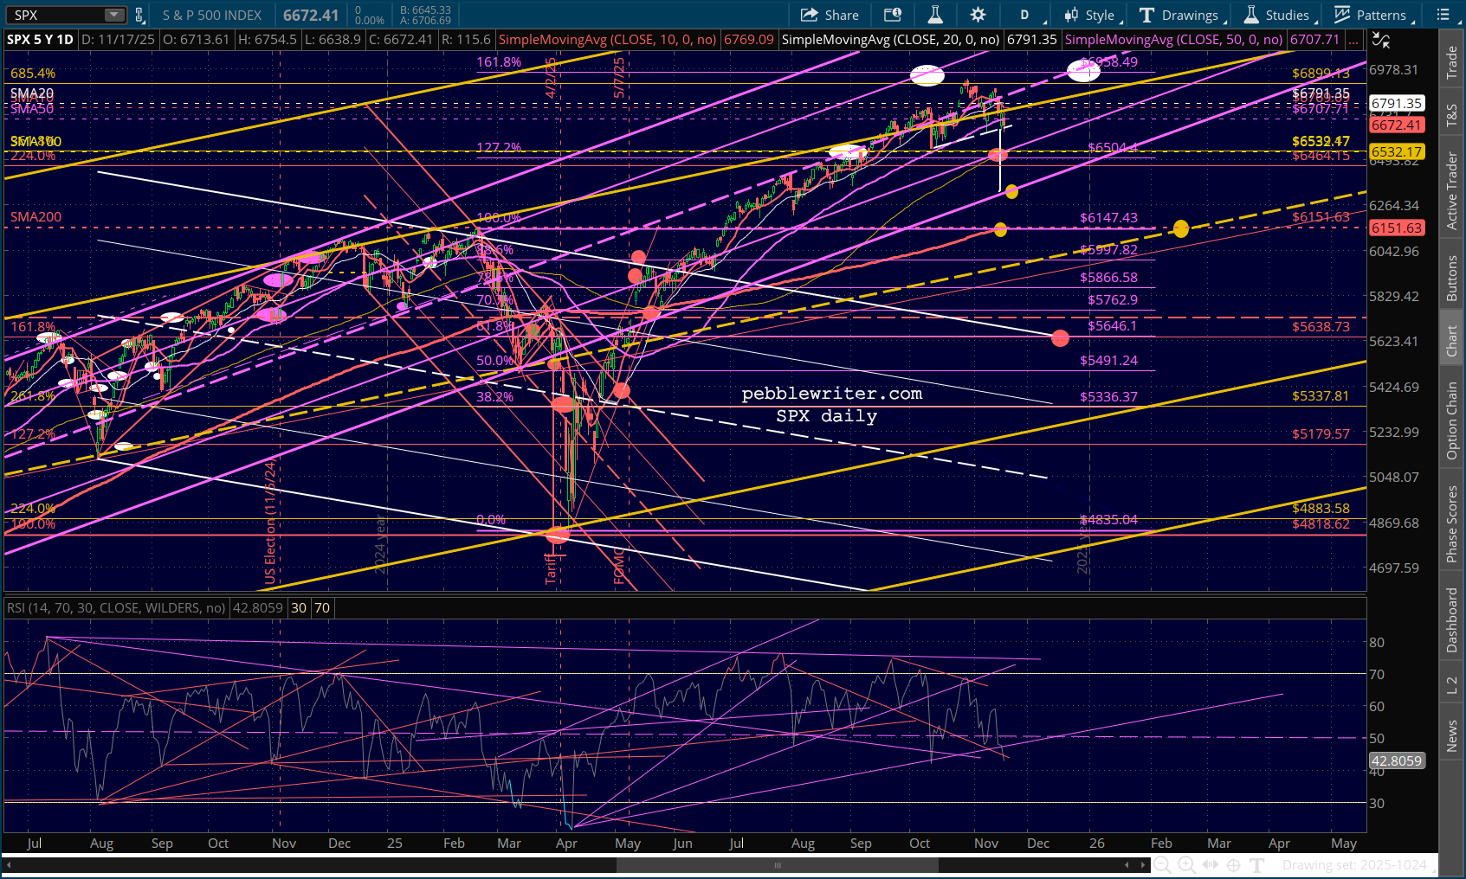
Task: Click the Share button
Action: coord(830,15)
